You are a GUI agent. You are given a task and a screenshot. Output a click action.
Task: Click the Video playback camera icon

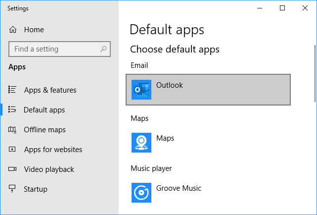click(12, 169)
